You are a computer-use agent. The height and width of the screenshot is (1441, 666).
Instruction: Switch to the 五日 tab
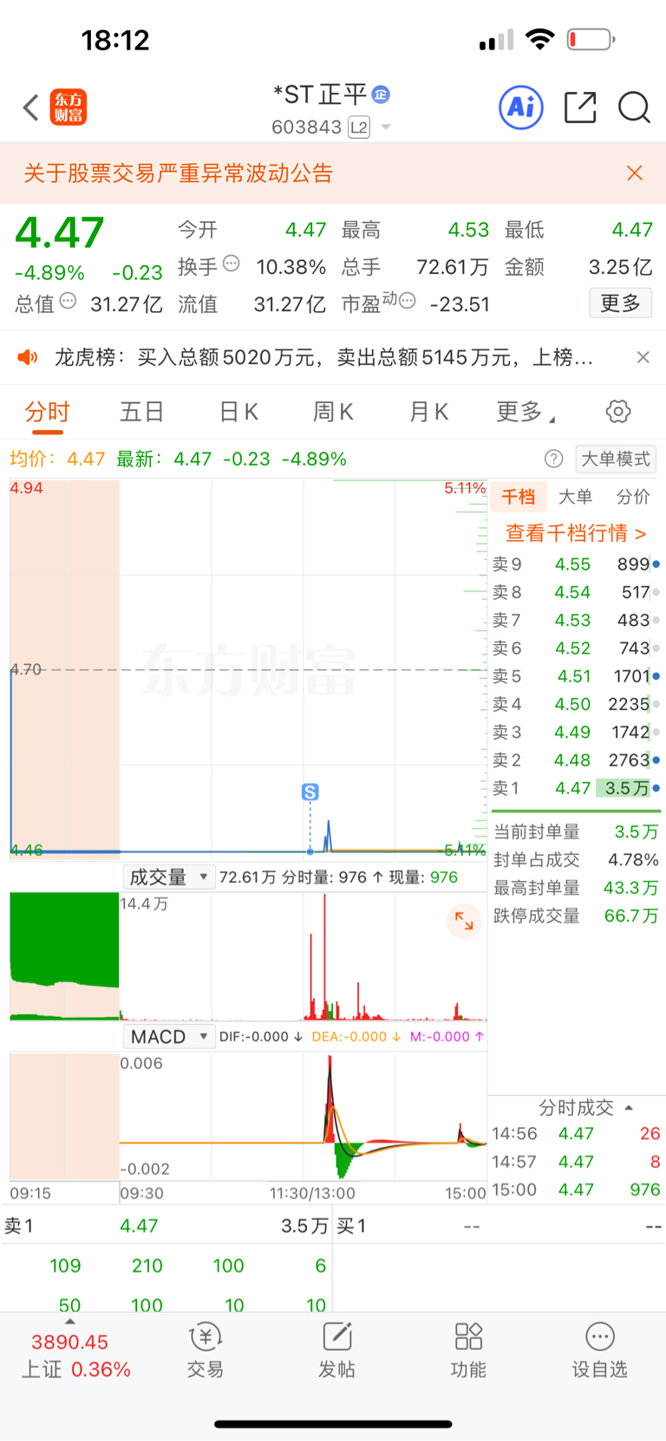141,412
